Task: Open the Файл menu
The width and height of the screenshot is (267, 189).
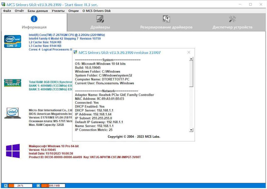Action: pyautogui.click(x=7, y=11)
